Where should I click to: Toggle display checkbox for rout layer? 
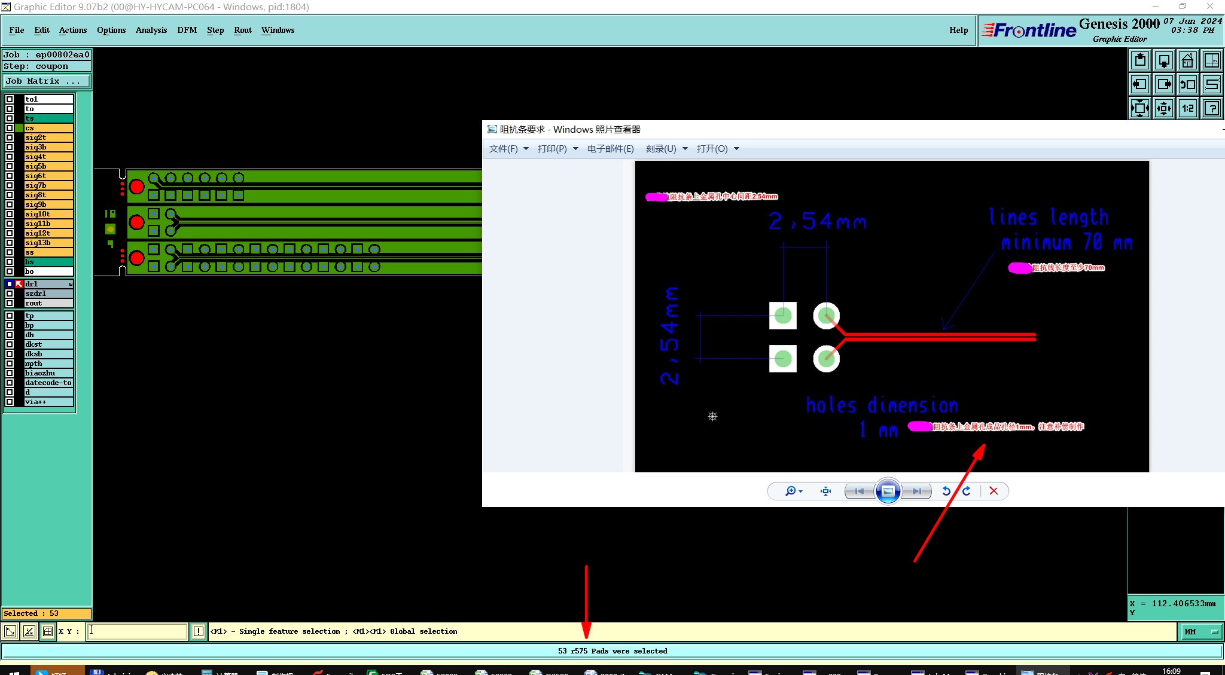(10, 303)
